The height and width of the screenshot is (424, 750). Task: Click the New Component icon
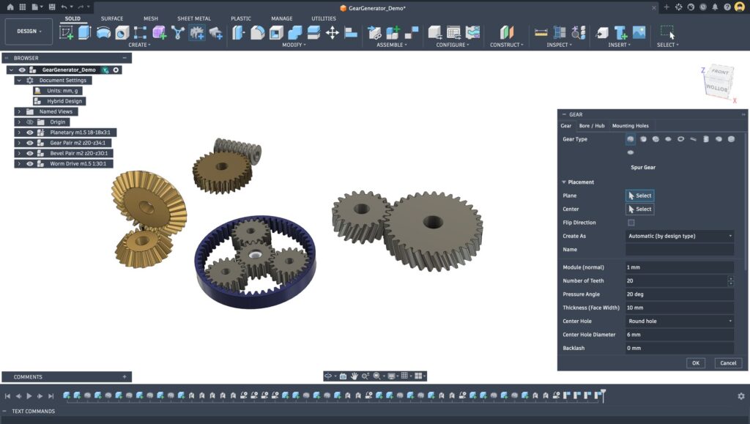pyautogui.click(x=393, y=32)
